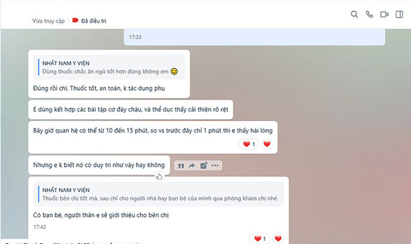The image size is (411, 244).
Task: Click message 'Nhưng e k biết nó có duy trì'
Action: [x=99, y=166]
